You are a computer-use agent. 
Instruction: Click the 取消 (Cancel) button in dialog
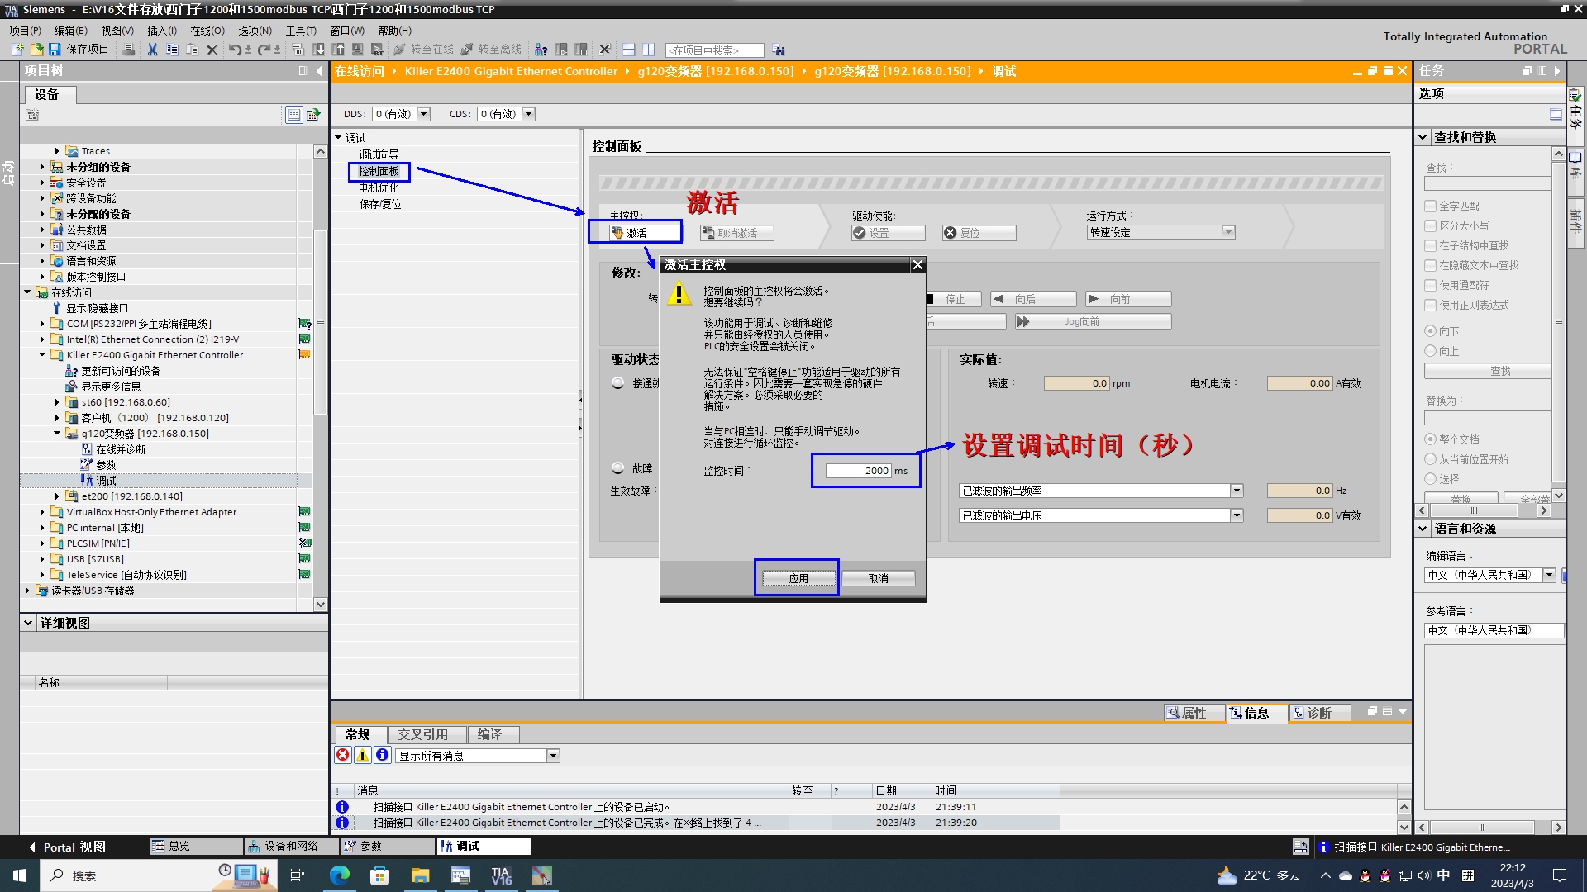(879, 577)
